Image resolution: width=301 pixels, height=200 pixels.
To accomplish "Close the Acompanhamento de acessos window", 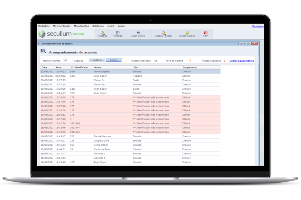I will pyautogui.click(x=255, y=44).
